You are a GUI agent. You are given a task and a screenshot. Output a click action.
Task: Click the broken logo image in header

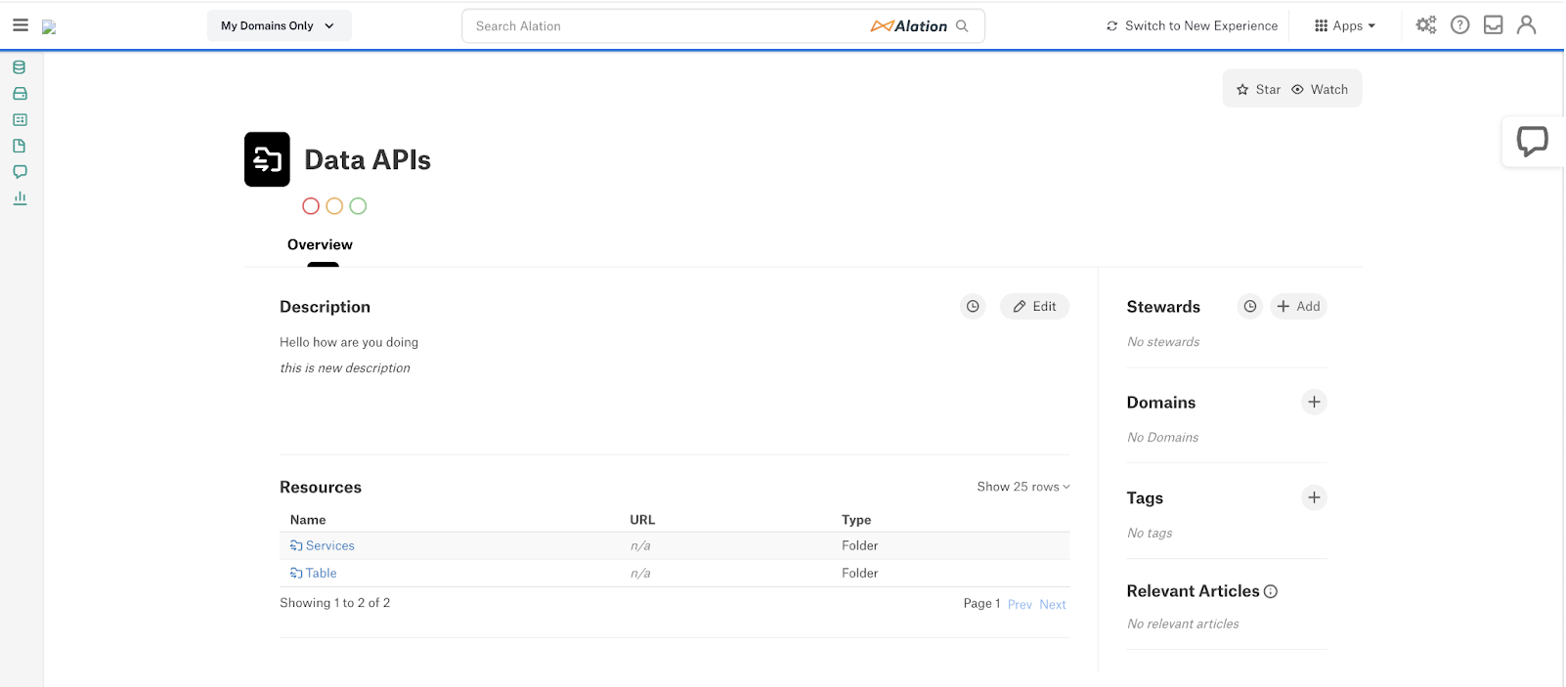coord(49,27)
